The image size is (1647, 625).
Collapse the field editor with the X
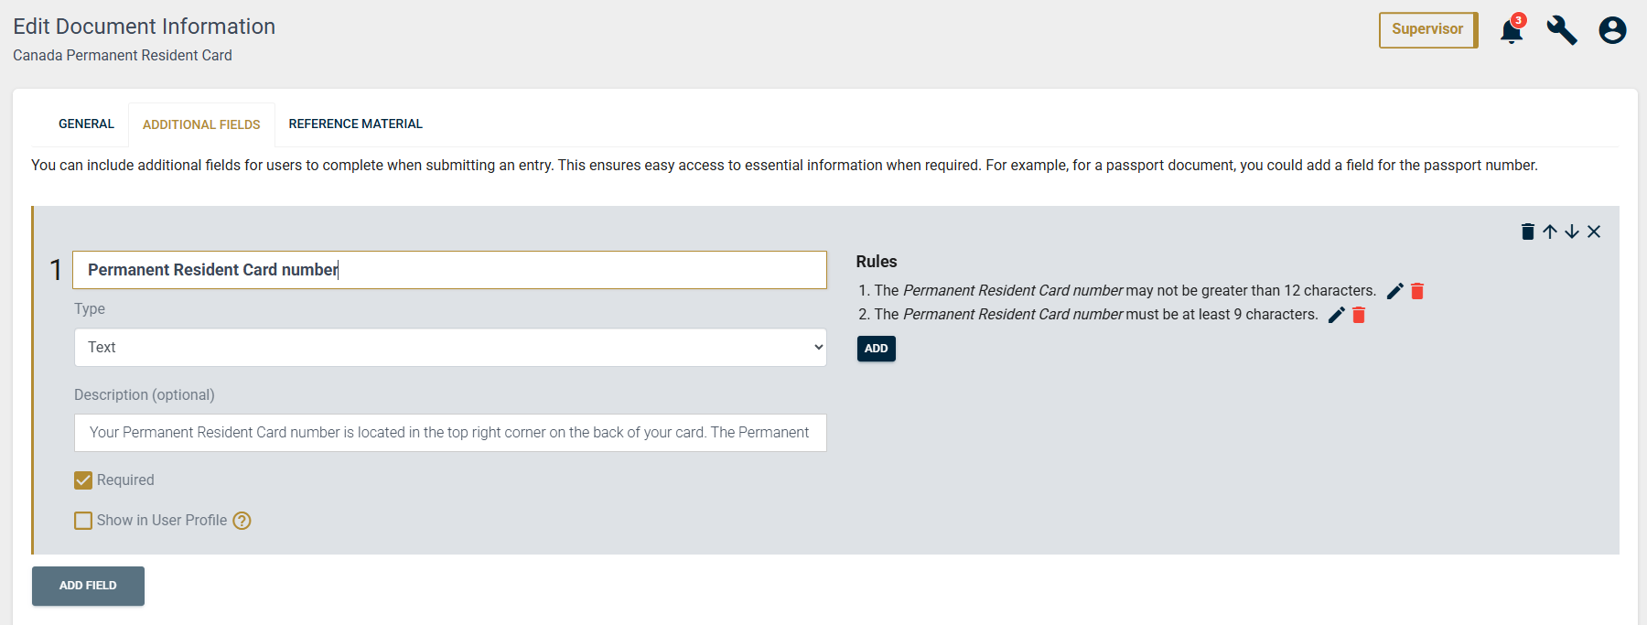(x=1594, y=232)
